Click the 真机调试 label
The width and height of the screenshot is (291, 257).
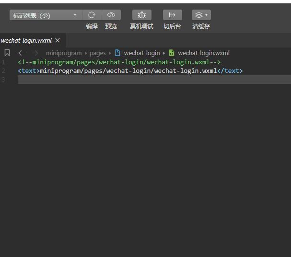[141, 26]
